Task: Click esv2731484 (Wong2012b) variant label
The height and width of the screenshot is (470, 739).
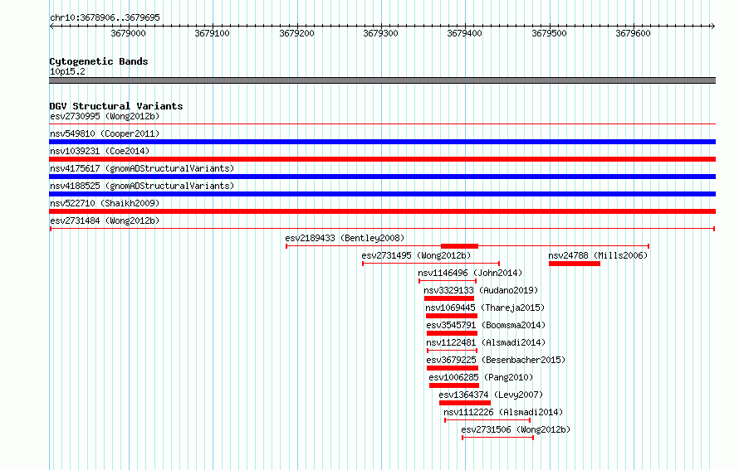Action: [105, 220]
